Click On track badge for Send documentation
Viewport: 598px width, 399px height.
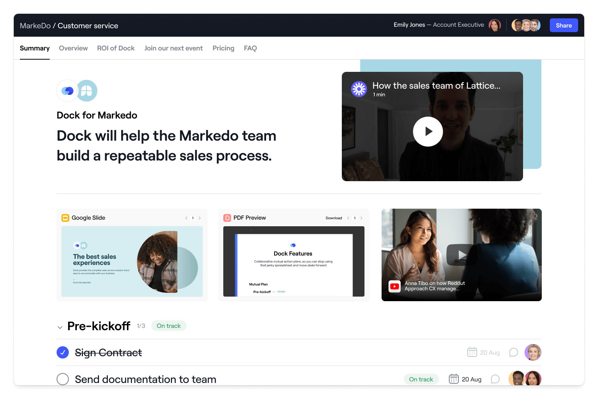(421, 379)
